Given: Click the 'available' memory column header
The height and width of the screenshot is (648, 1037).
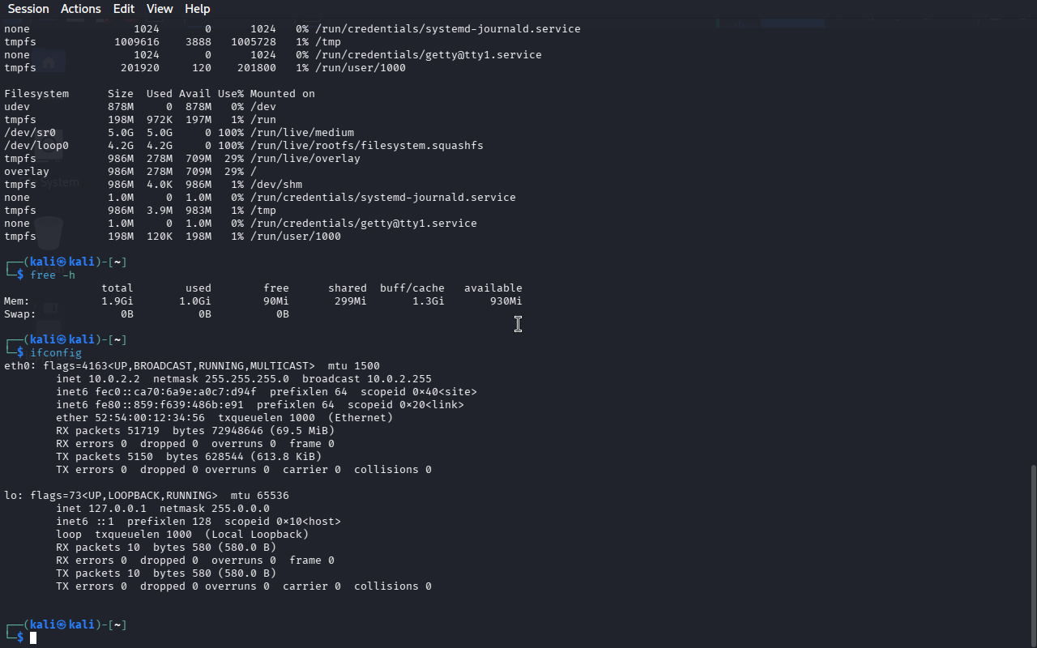Looking at the screenshot, I should (493, 288).
